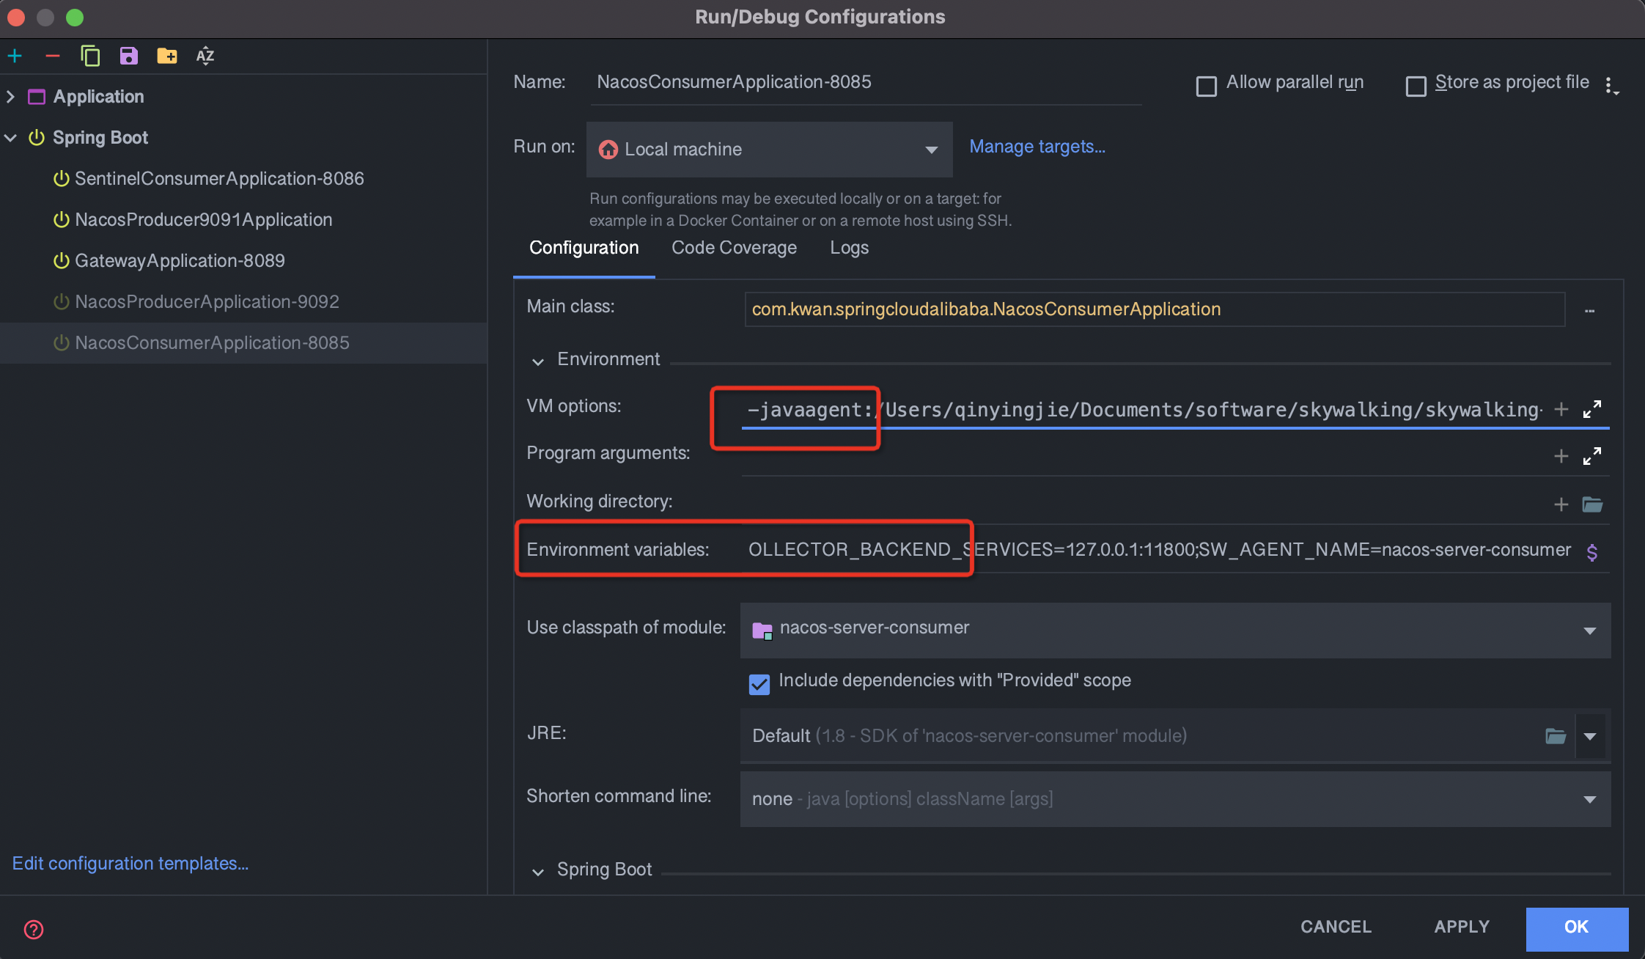Viewport: 1645px width, 959px height.
Task: Click the Environment variables value field
Action: click(x=1160, y=550)
